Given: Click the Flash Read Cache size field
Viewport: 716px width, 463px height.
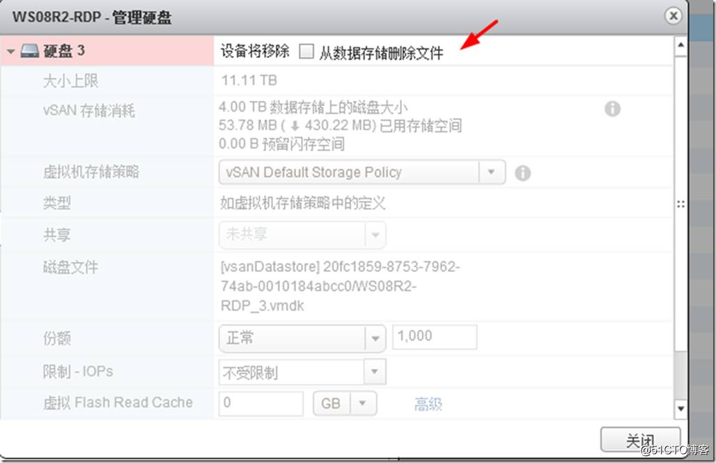Looking at the screenshot, I should 260,404.
